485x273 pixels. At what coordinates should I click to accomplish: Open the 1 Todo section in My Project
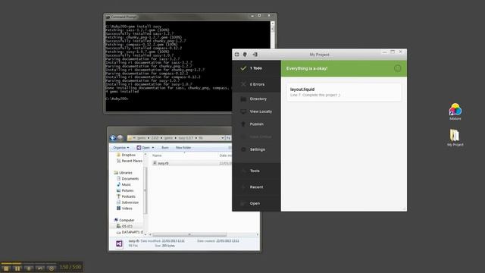tap(256, 68)
